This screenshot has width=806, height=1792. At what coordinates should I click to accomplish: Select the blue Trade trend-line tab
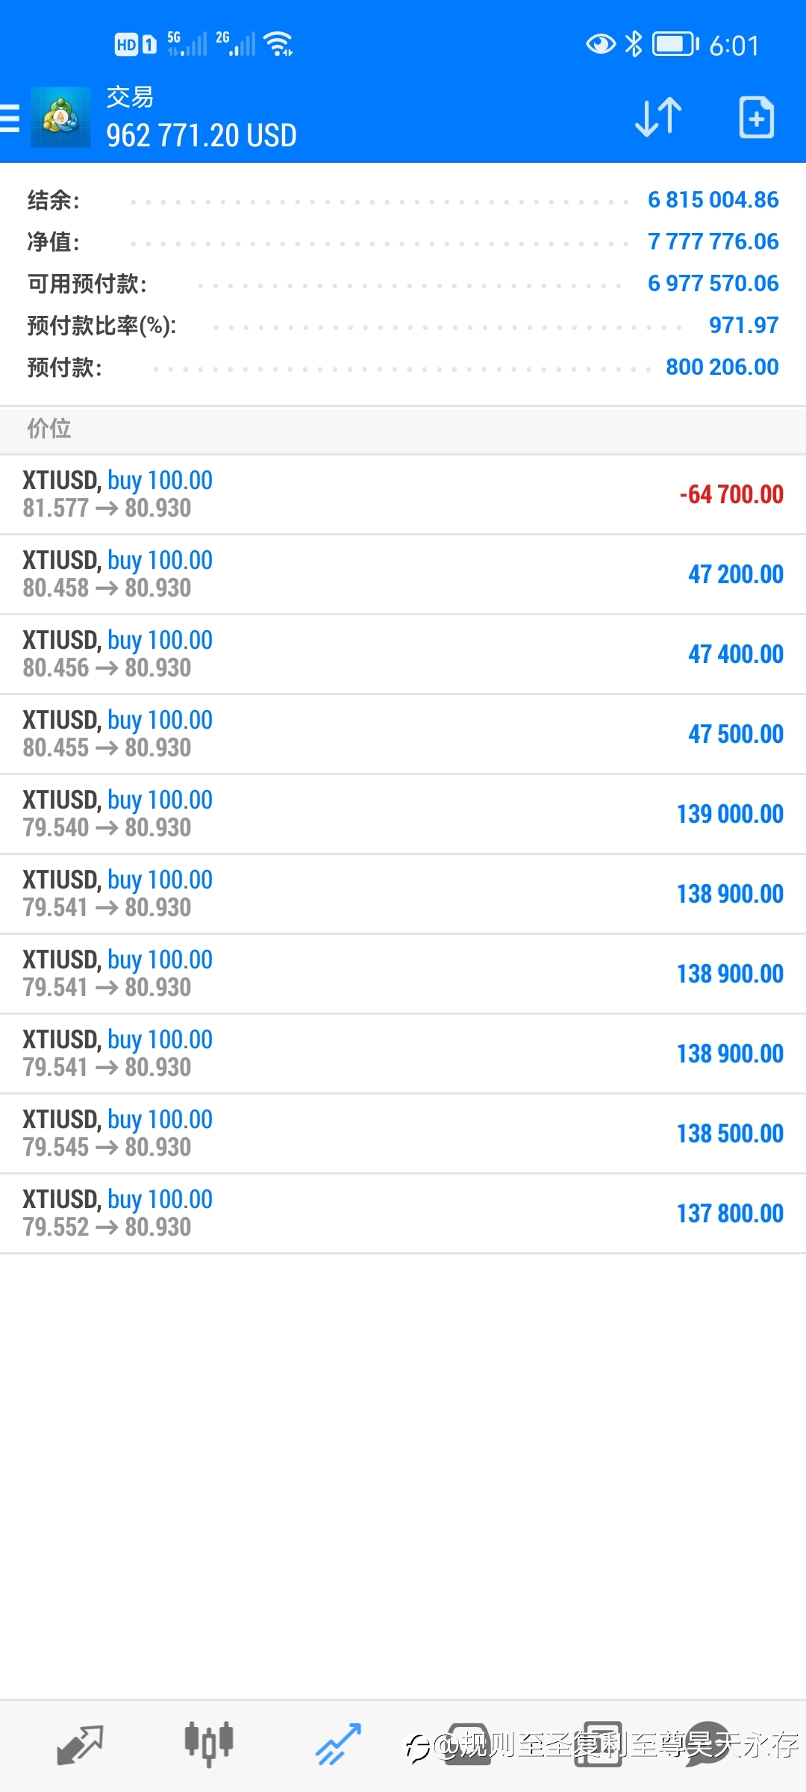click(338, 1745)
